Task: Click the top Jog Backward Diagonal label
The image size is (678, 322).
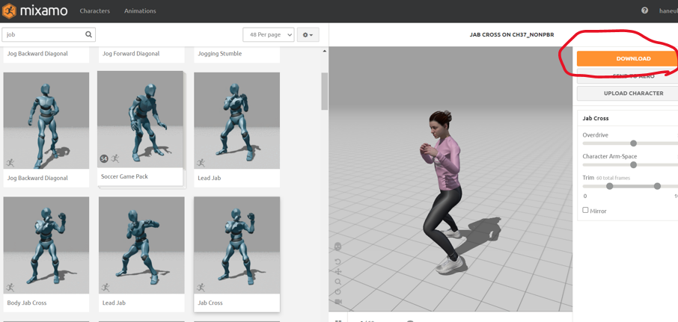Action: [37, 54]
